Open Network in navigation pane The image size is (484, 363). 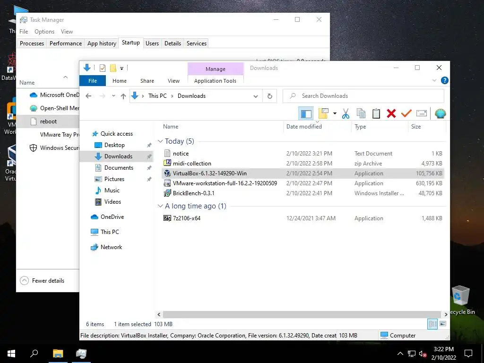(111, 247)
